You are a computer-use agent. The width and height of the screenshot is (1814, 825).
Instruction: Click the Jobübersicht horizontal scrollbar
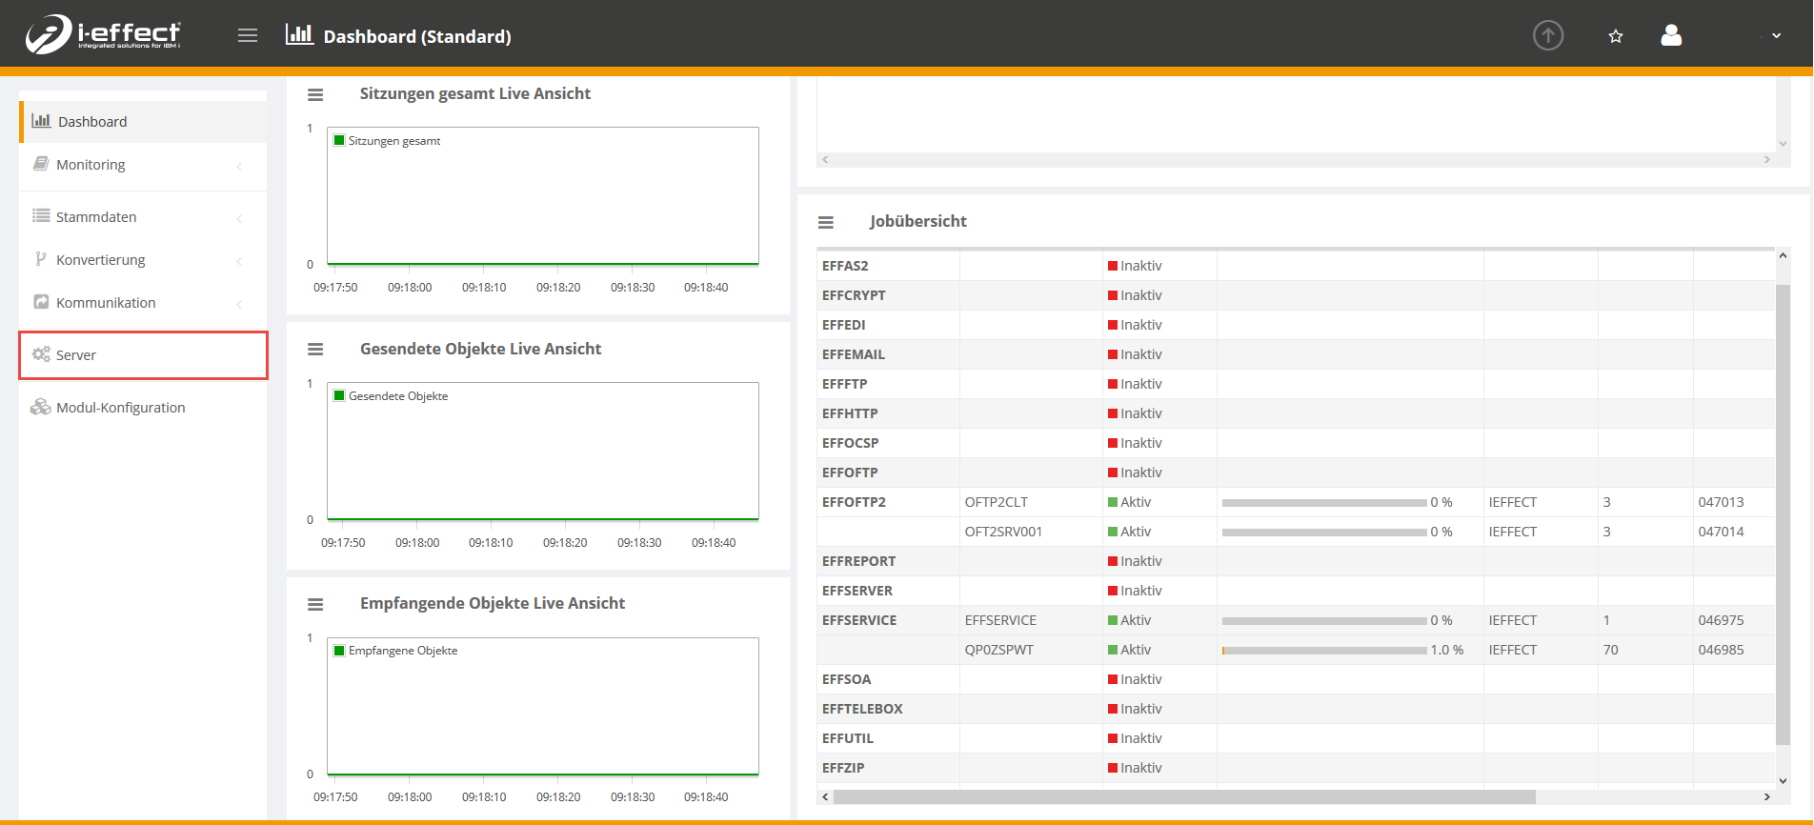point(1183,796)
